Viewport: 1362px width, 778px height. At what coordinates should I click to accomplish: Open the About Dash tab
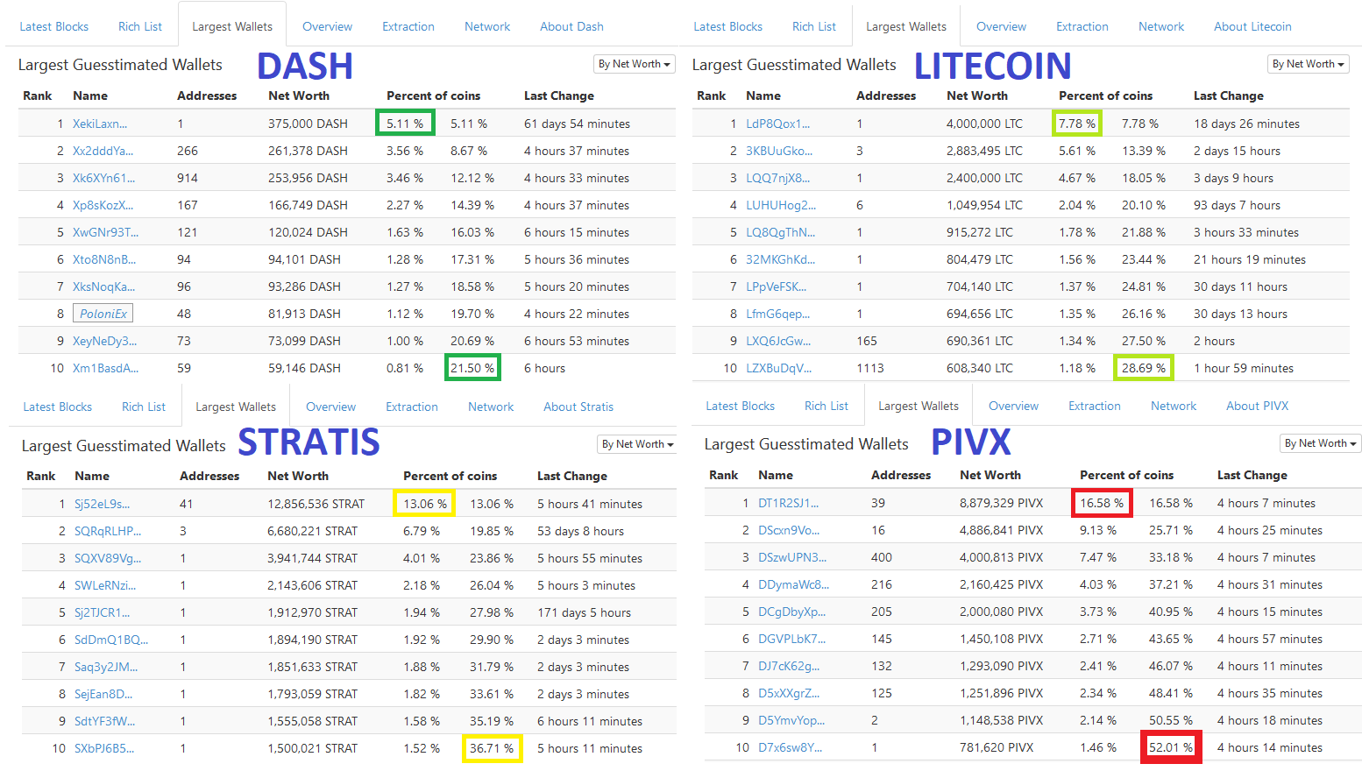point(571,26)
